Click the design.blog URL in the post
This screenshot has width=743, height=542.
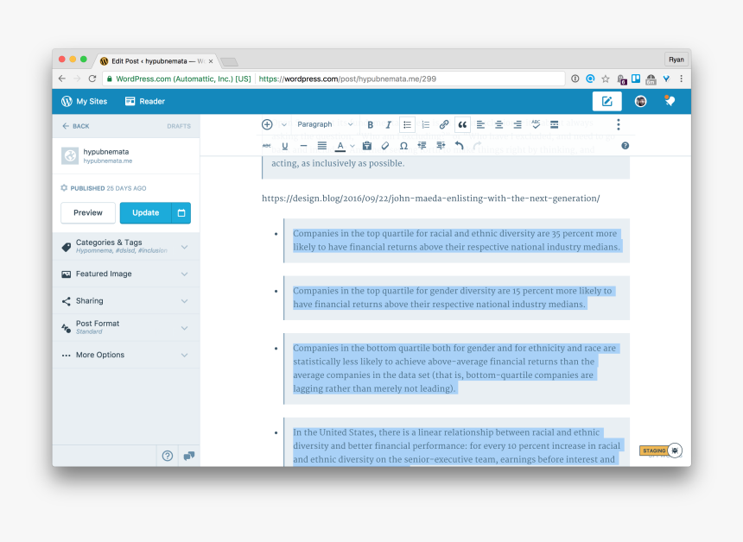[431, 199]
